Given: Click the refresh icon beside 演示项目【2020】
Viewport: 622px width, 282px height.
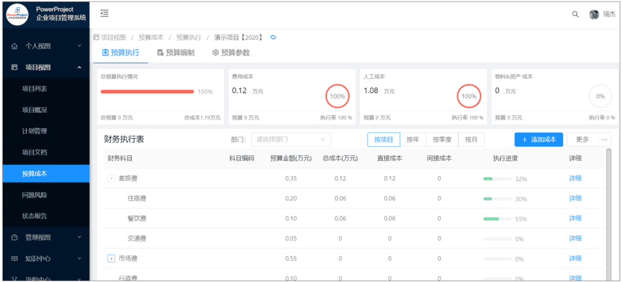Looking at the screenshot, I should pyautogui.click(x=273, y=37).
